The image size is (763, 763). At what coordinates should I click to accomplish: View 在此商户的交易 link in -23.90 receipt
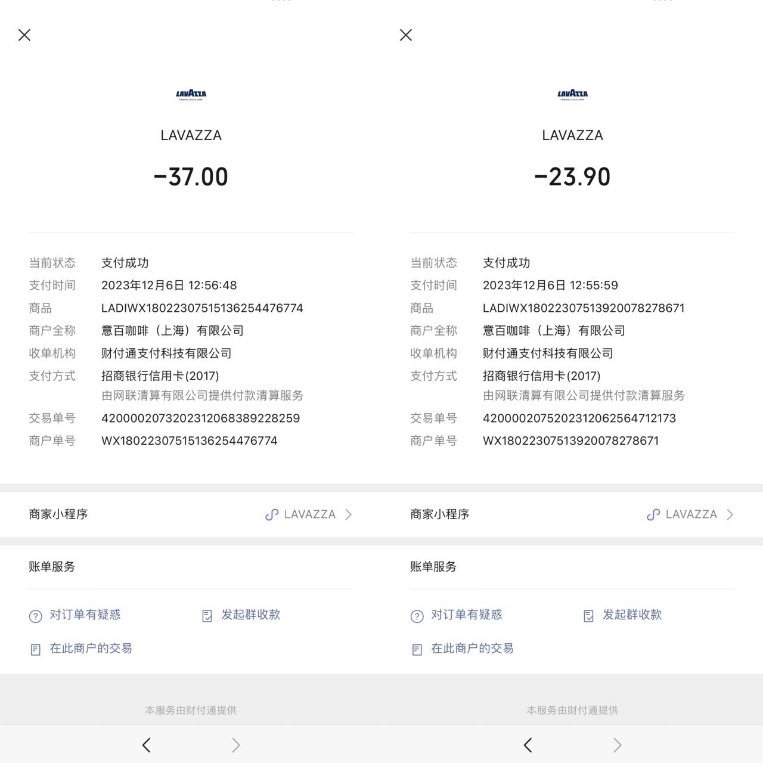pos(472,649)
